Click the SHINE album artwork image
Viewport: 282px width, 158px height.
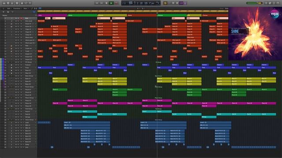coord(255,34)
